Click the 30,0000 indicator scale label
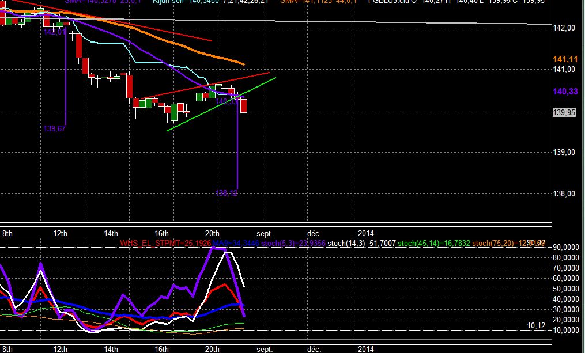585x353 pixels. pos(566,309)
